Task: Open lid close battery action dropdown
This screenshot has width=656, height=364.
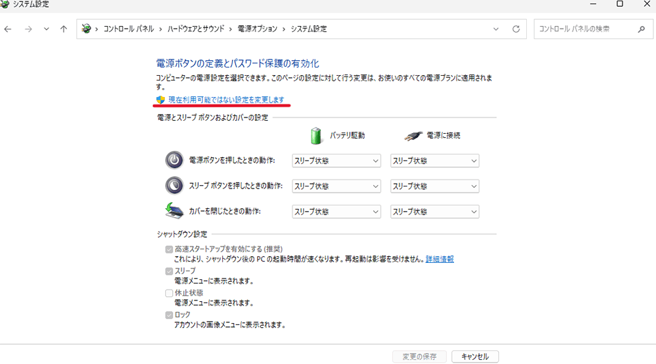Action: pos(336,212)
